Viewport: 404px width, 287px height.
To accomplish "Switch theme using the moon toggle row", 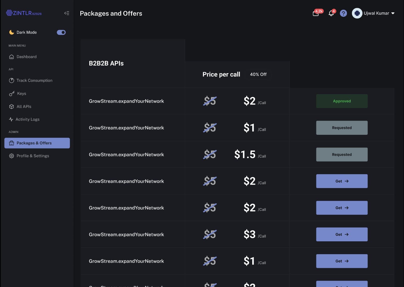I will pyautogui.click(x=11, y=32).
